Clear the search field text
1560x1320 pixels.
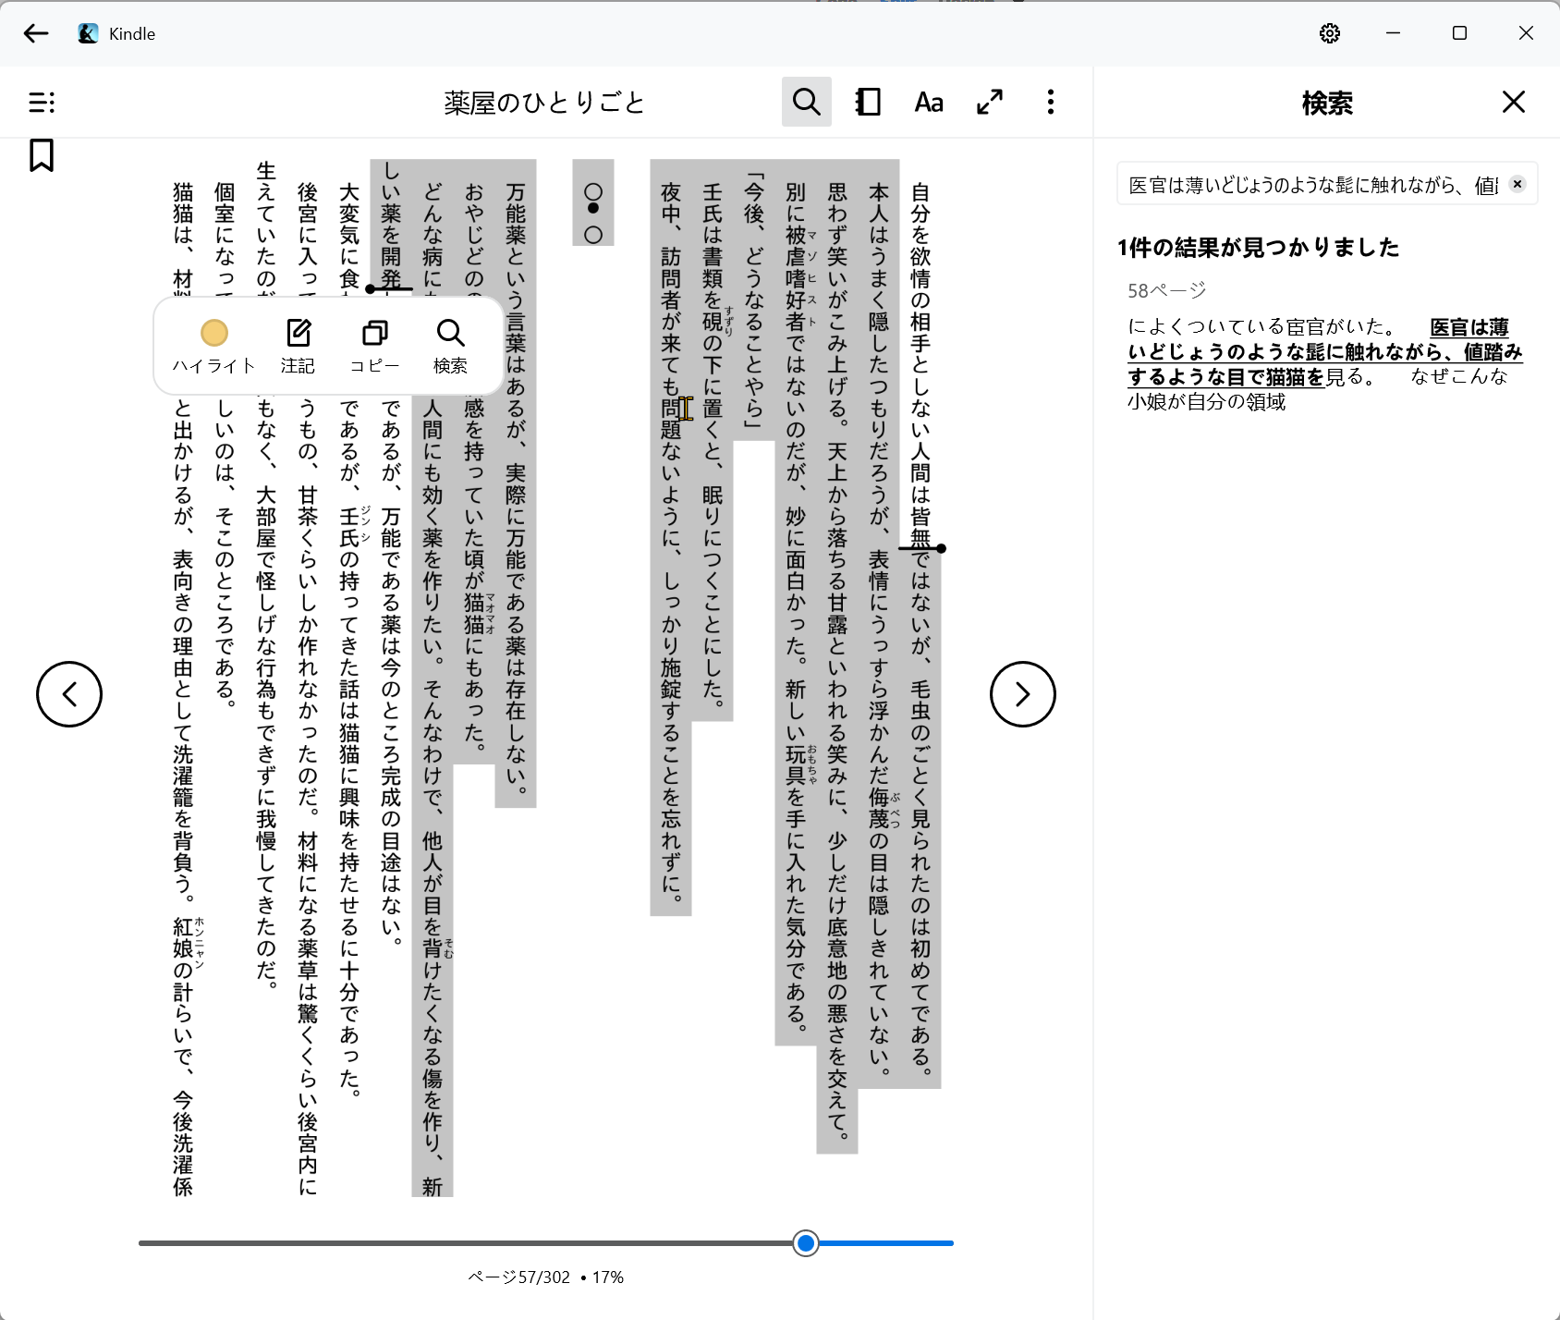coord(1517,184)
